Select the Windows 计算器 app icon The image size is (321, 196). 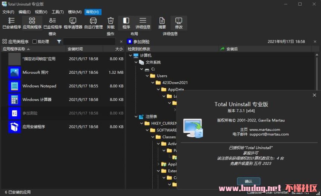[x=15, y=99]
